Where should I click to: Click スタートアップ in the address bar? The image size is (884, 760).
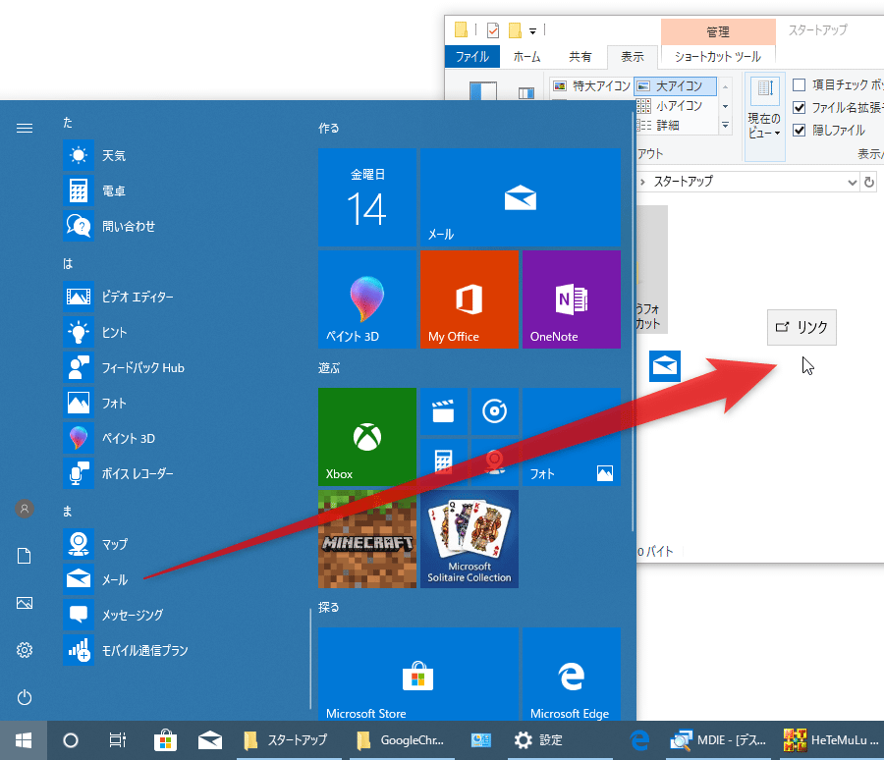[x=684, y=182]
